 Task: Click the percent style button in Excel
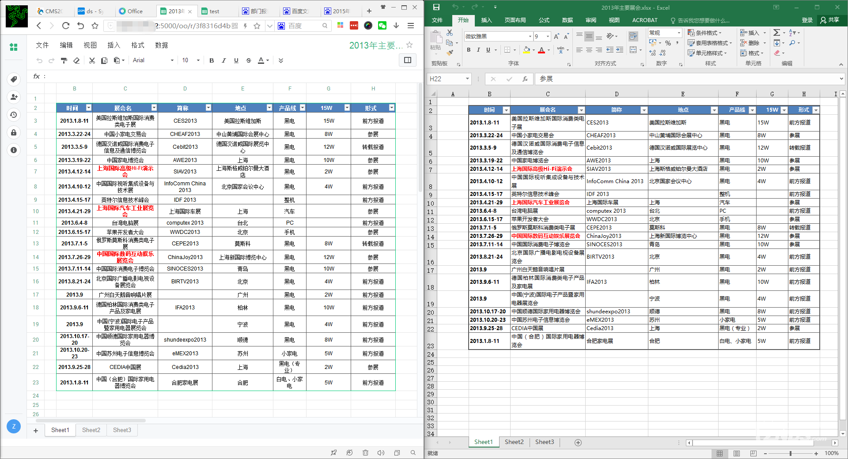(x=668, y=43)
